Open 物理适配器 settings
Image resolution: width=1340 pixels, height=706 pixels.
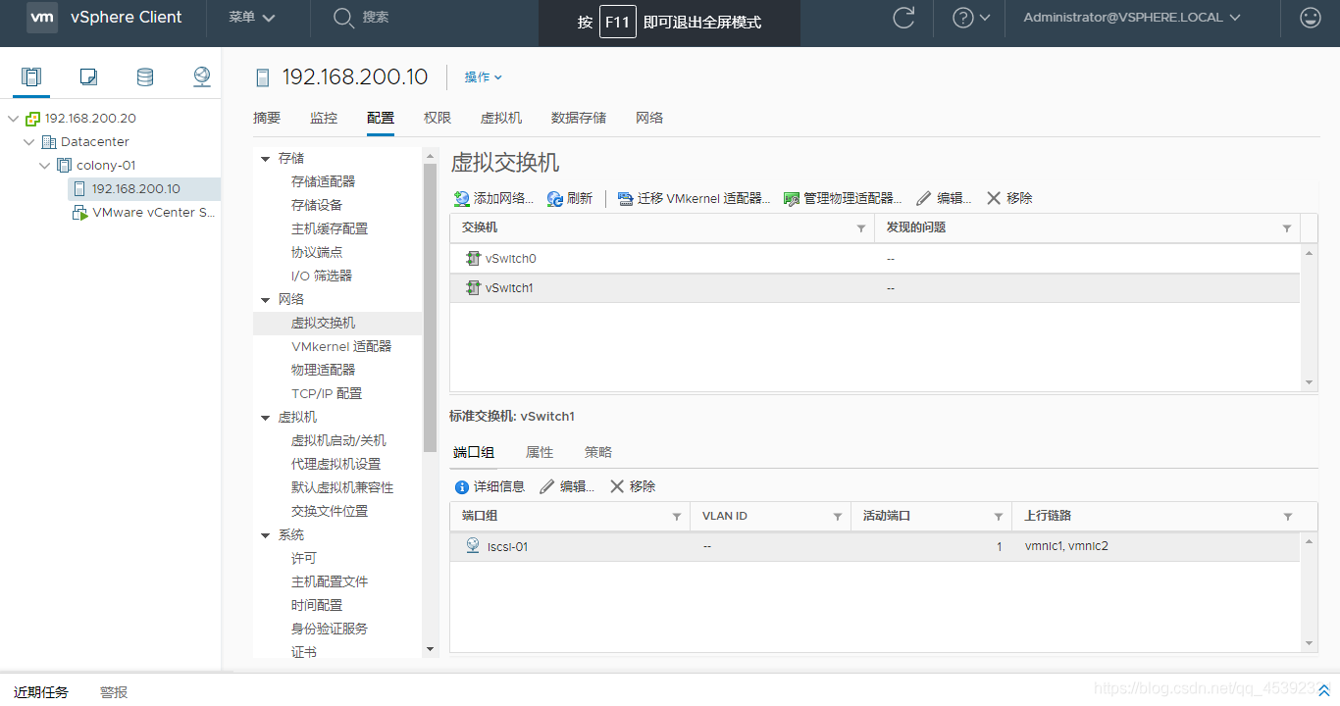click(324, 370)
